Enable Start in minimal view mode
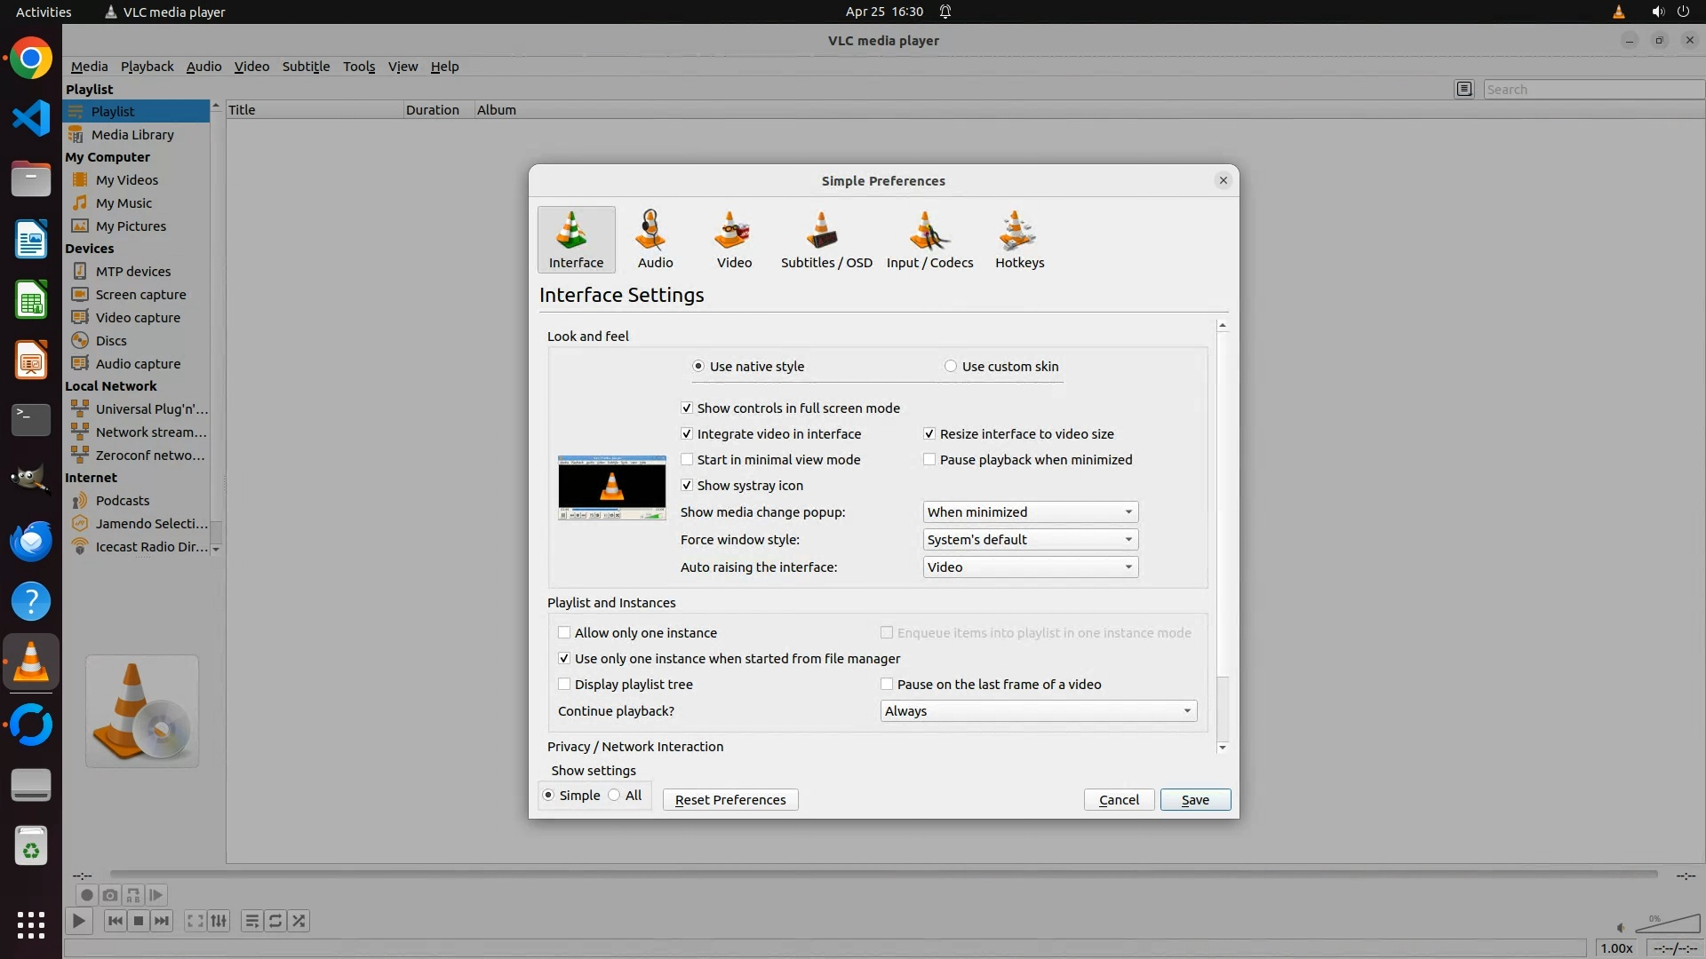The width and height of the screenshot is (1706, 959). [687, 460]
